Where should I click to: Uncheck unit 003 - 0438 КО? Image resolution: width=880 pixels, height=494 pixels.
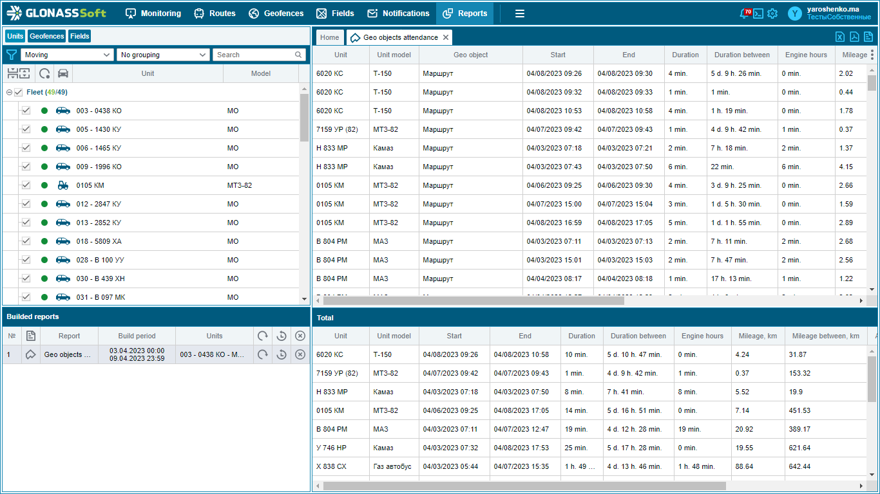tap(26, 111)
